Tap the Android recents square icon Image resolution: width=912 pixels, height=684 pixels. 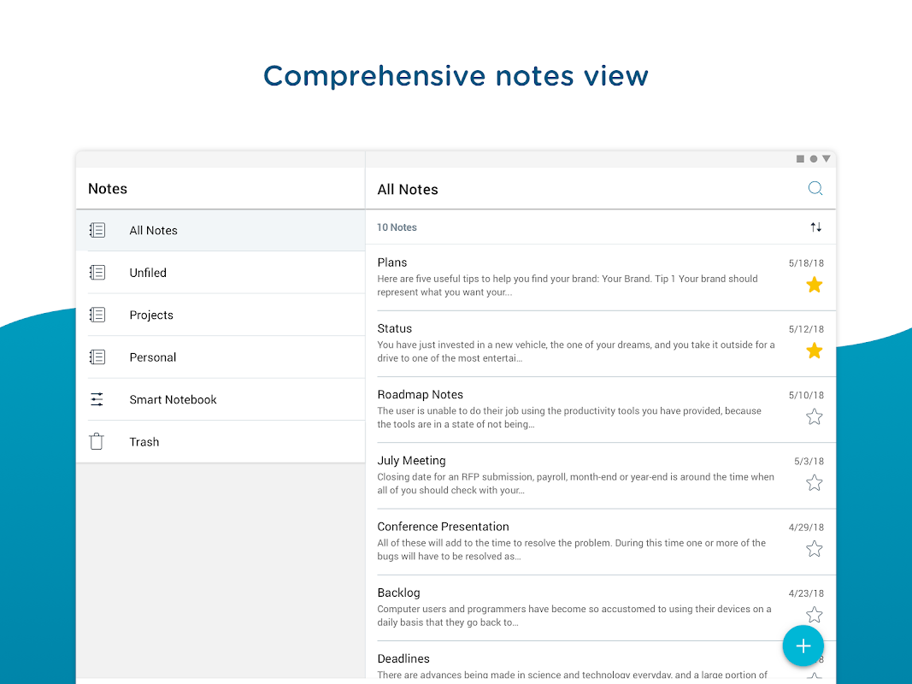click(x=800, y=159)
